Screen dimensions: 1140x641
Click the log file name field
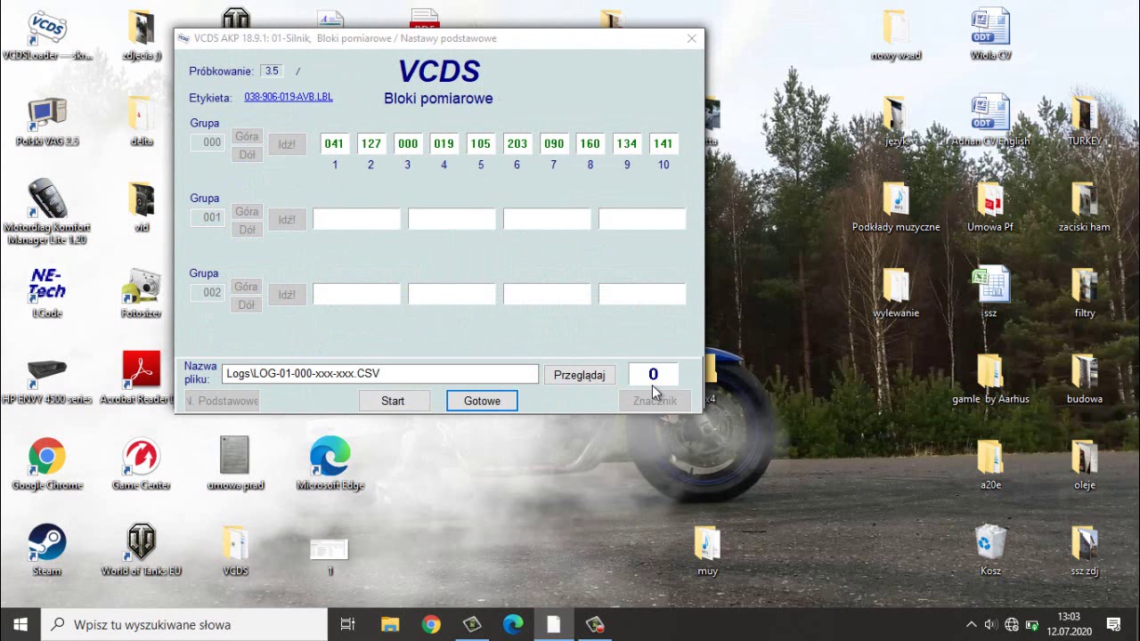[380, 374]
